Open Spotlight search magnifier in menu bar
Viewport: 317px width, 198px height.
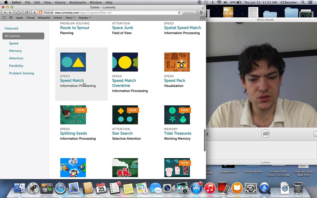click(303, 2)
